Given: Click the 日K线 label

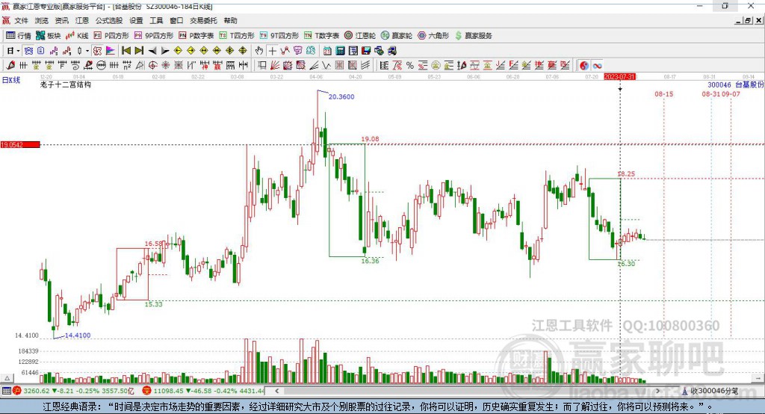Looking at the screenshot, I should (x=11, y=80).
